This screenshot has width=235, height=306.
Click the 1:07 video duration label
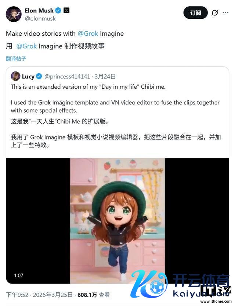(19, 275)
